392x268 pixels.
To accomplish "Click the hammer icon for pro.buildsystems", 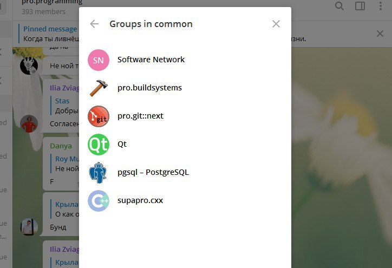I will pyautogui.click(x=99, y=88).
